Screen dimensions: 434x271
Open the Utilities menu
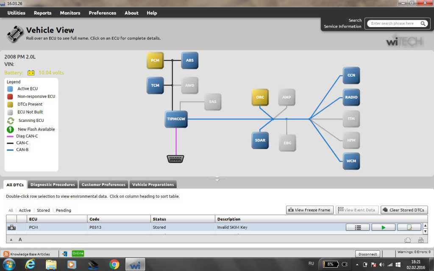coord(17,13)
